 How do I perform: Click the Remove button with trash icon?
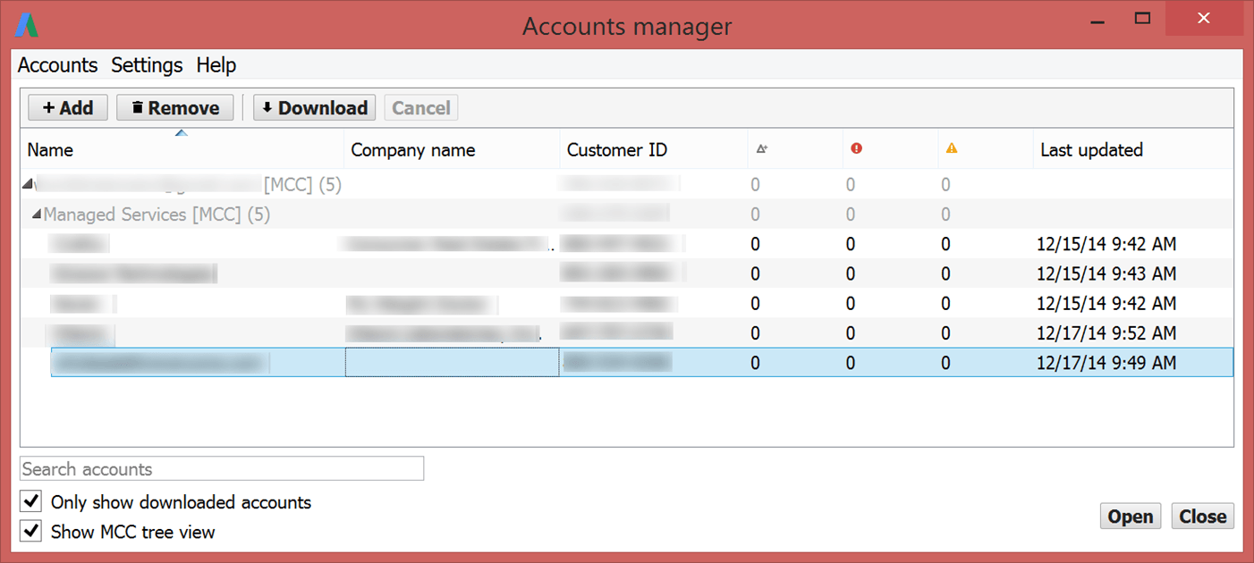pyautogui.click(x=175, y=108)
